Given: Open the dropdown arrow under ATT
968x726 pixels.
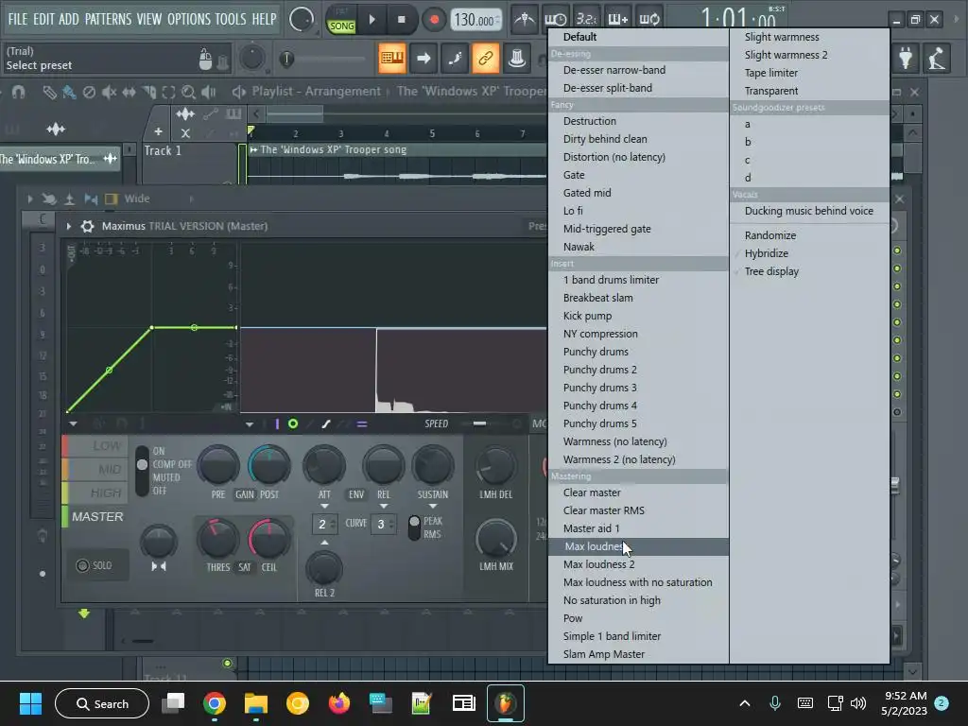Looking at the screenshot, I should pos(324,507).
